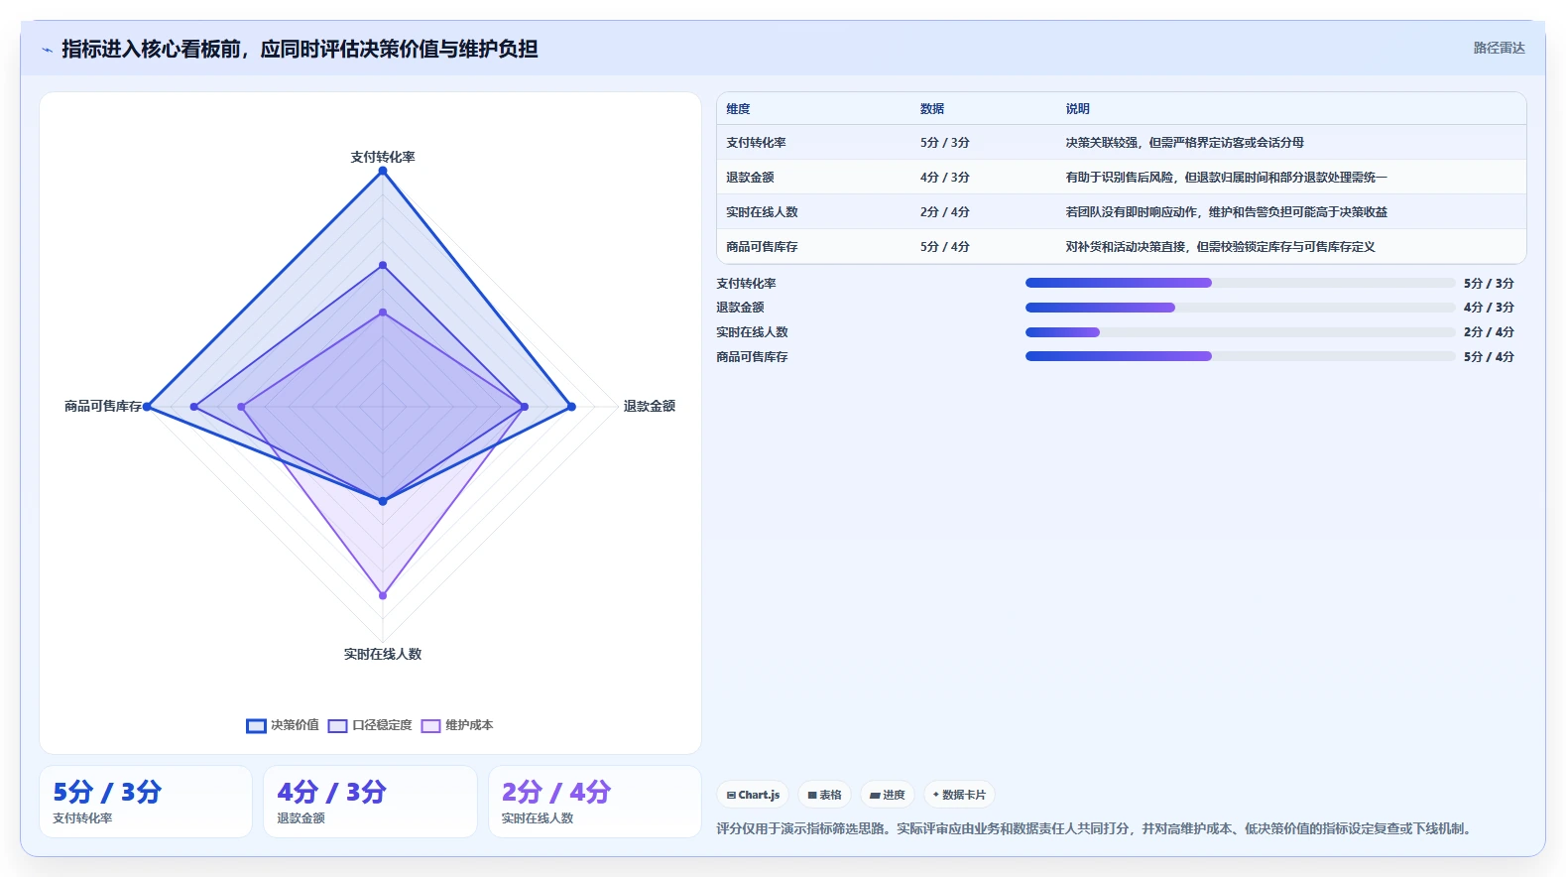Click the table value 2分 / 4分
The image size is (1566, 877).
[x=945, y=212]
